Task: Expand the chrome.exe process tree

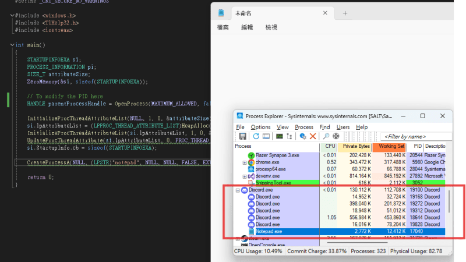Action: click(x=244, y=163)
